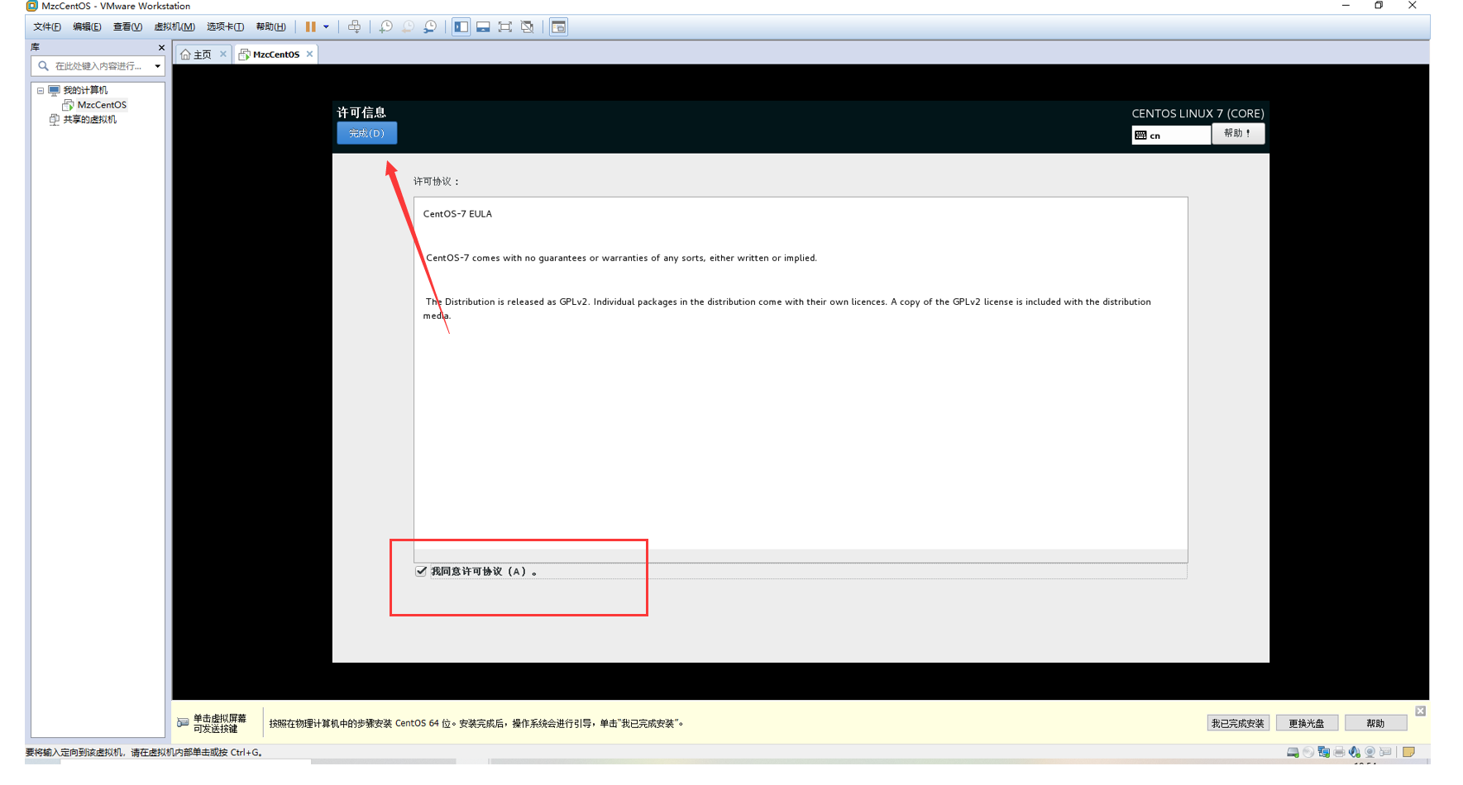
Task: Open the library search filter dropdown arrow
Action: (x=157, y=66)
